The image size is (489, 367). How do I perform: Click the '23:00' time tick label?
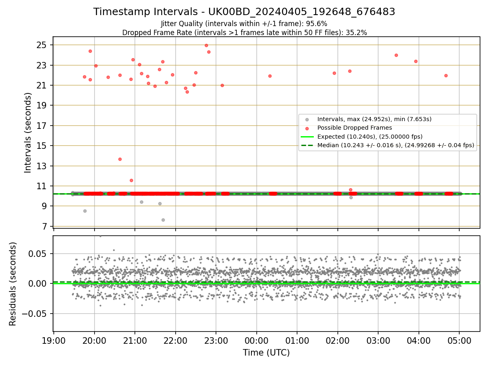(x=216, y=340)
